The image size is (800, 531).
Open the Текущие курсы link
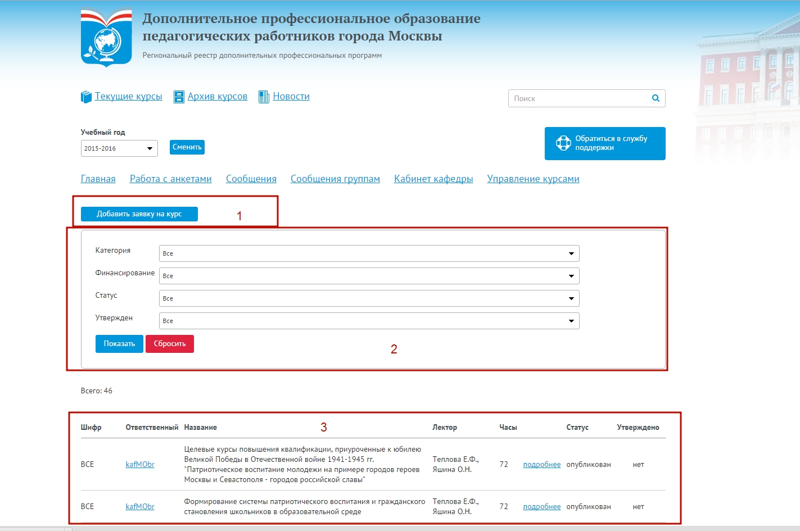pyautogui.click(x=128, y=96)
